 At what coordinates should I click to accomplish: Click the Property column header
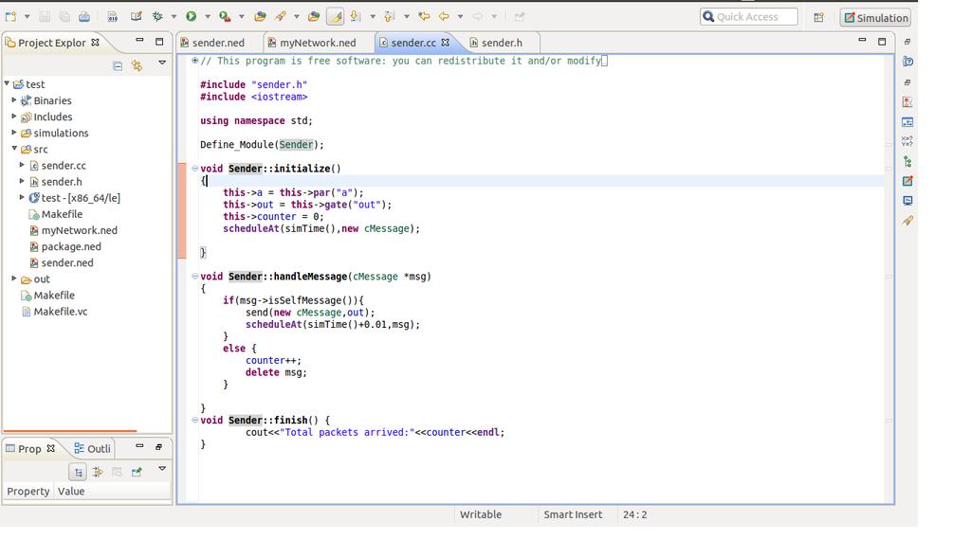[27, 491]
